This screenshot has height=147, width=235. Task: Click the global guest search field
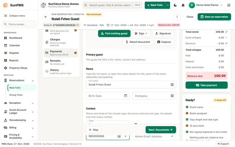tap(112, 5)
